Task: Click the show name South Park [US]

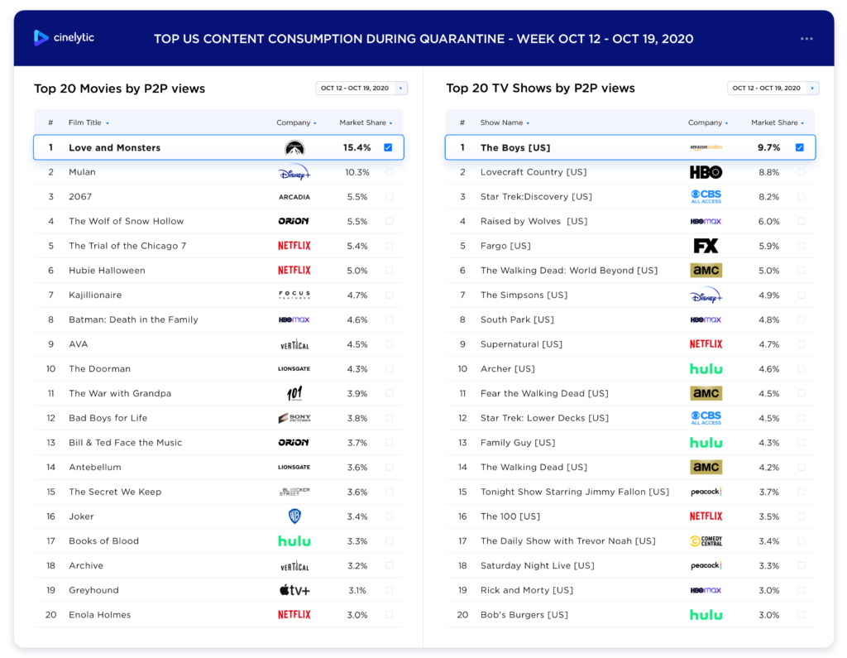Action: click(517, 319)
